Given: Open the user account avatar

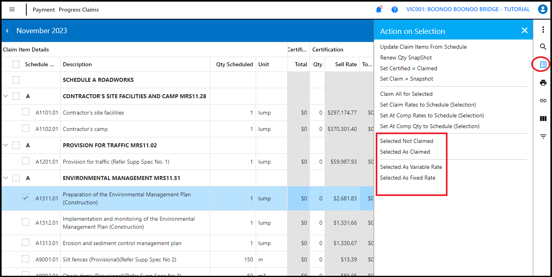Looking at the screenshot, I should pyautogui.click(x=542, y=9).
